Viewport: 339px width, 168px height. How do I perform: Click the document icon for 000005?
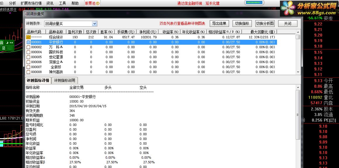[x=28, y=57]
